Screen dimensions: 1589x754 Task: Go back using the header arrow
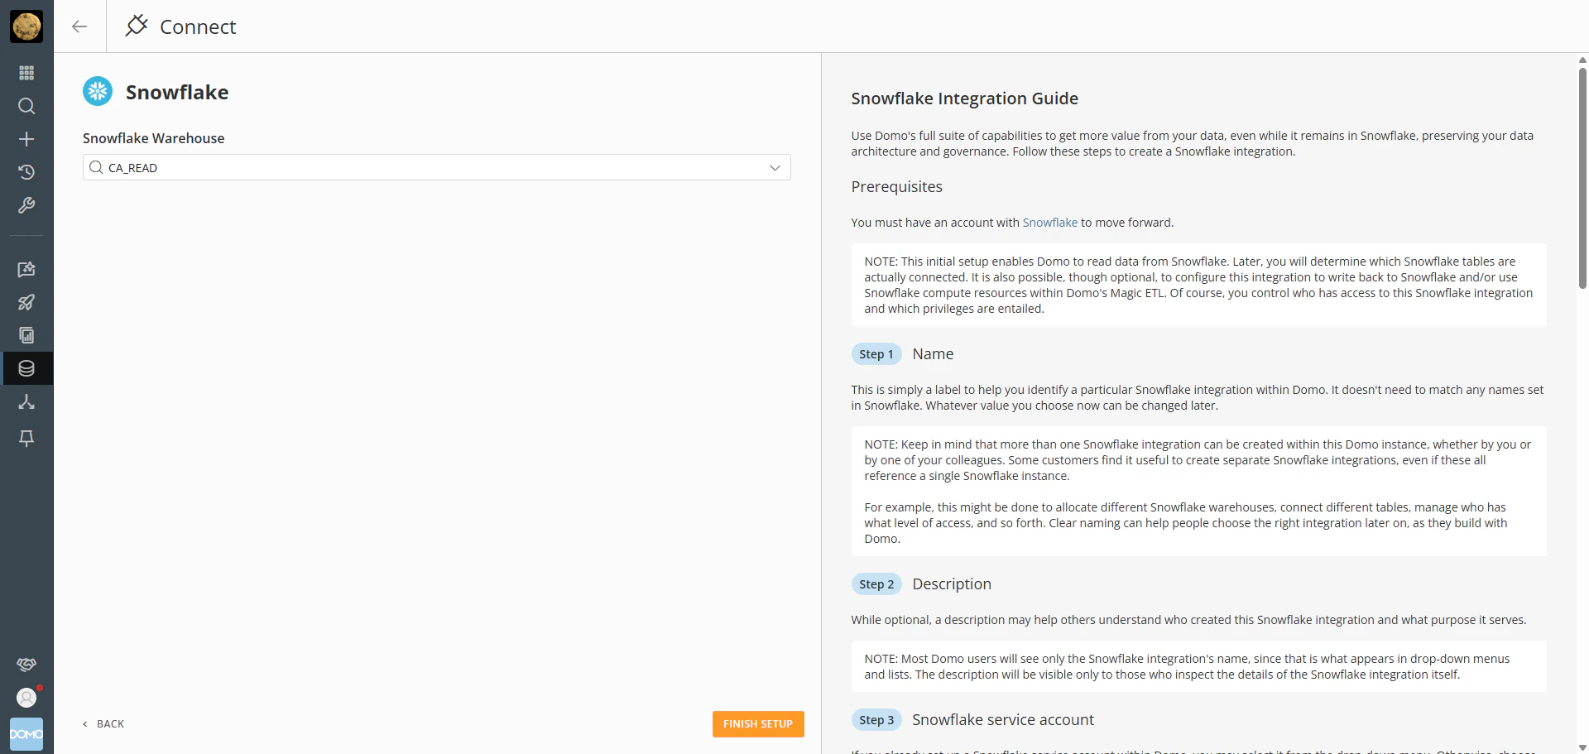[x=79, y=26]
